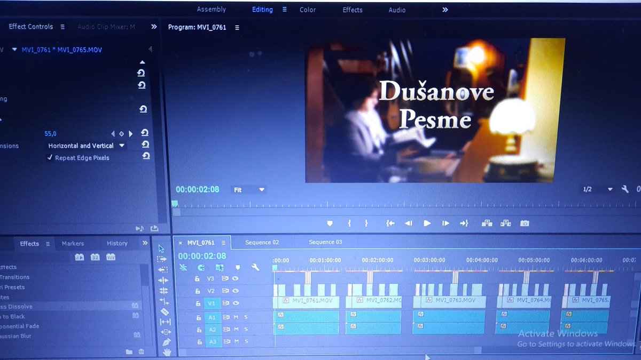Step back one frame

(x=408, y=223)
